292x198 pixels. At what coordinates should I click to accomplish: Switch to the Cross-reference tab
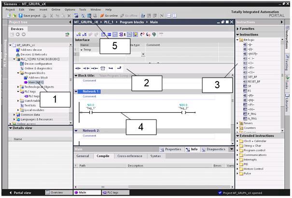(130, 156)
